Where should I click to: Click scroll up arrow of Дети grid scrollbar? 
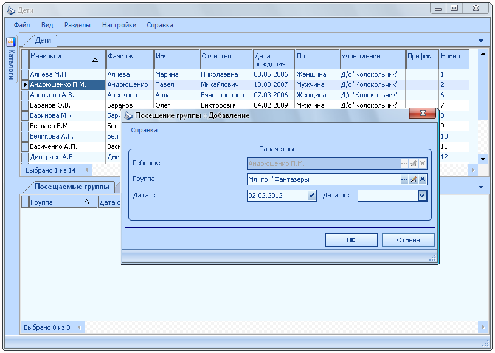[x=483, y=53]
